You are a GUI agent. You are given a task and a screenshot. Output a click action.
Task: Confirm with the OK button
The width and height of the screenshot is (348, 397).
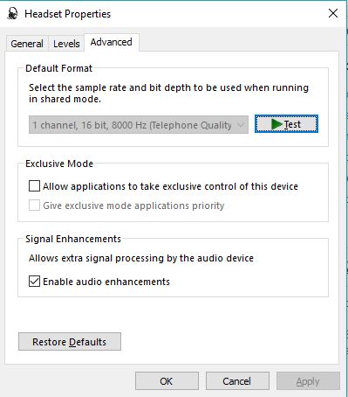coord(167,381)
